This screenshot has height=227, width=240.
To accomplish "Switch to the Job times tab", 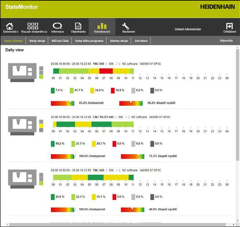I will [141, 41].
